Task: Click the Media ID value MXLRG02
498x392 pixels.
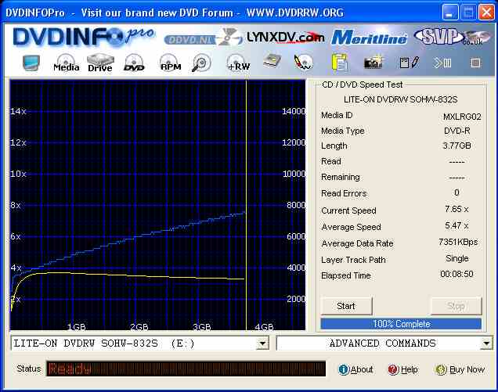Action: [x=462, y=117]
